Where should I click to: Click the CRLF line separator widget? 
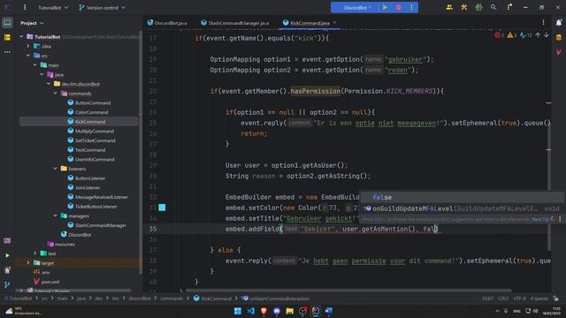[503, 299]
